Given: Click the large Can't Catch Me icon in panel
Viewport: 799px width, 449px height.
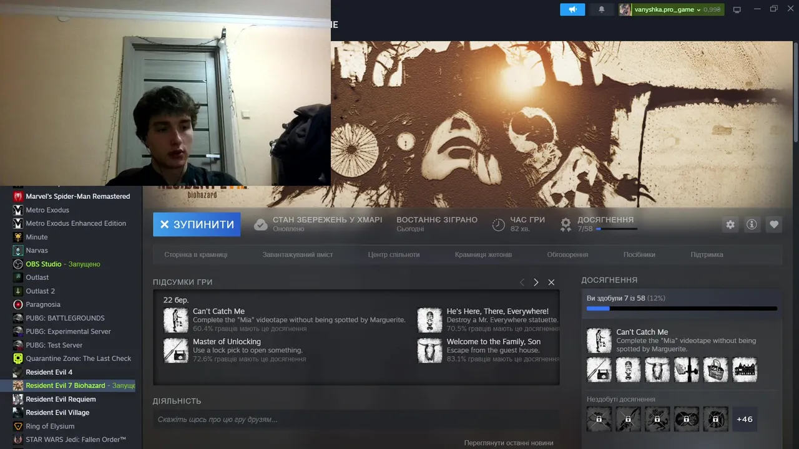Looking at the screenshot, I should tap(599, 340).
